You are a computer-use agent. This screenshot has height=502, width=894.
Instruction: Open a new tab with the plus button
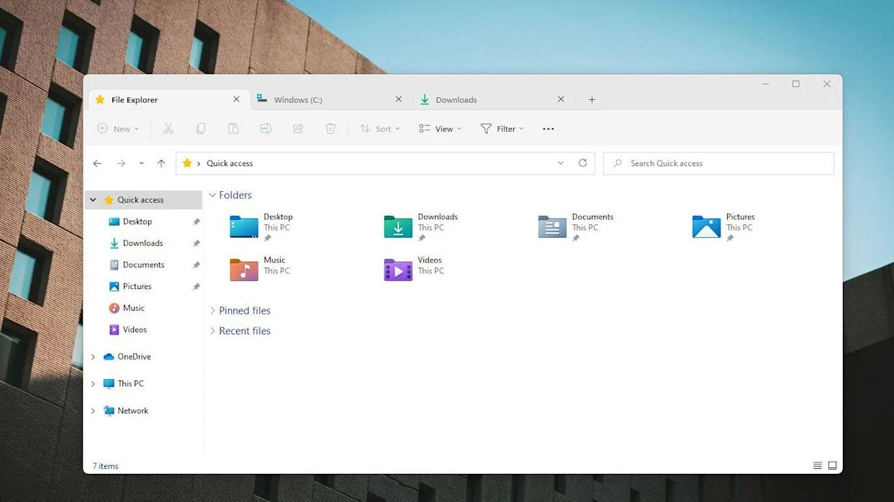point(592,99)
